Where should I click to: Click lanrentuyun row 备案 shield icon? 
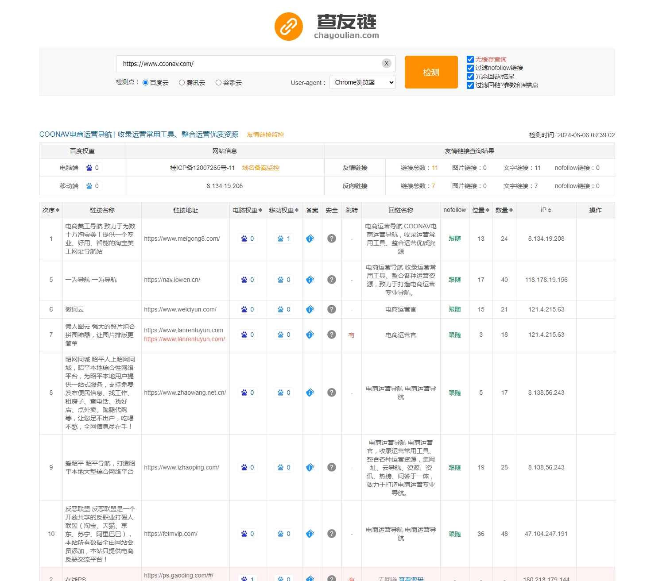click(x=310, y=335)
